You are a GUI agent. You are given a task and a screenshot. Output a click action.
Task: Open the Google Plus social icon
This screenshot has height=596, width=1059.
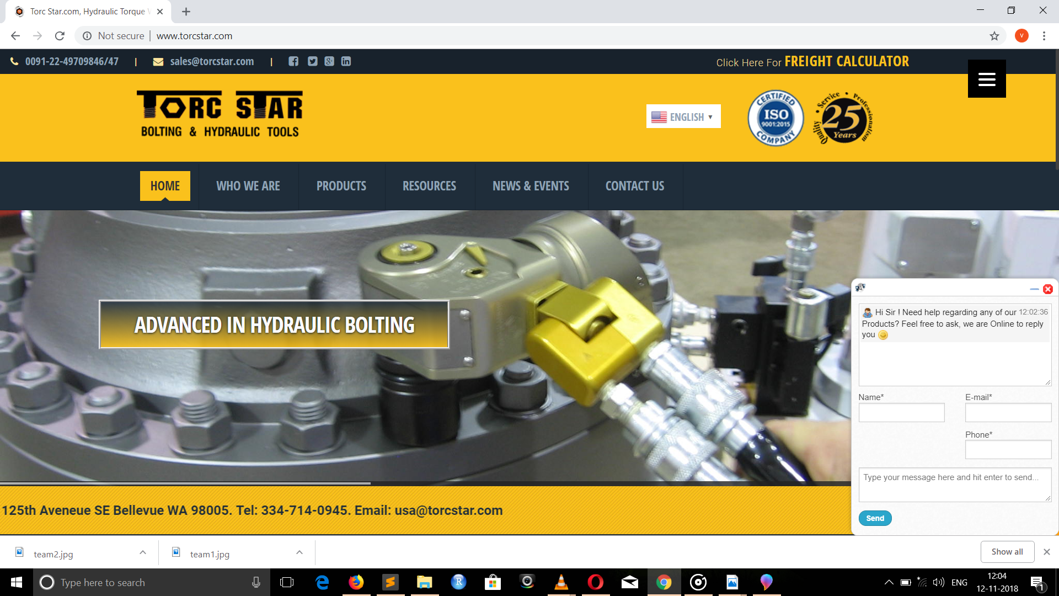click(329, 61)
